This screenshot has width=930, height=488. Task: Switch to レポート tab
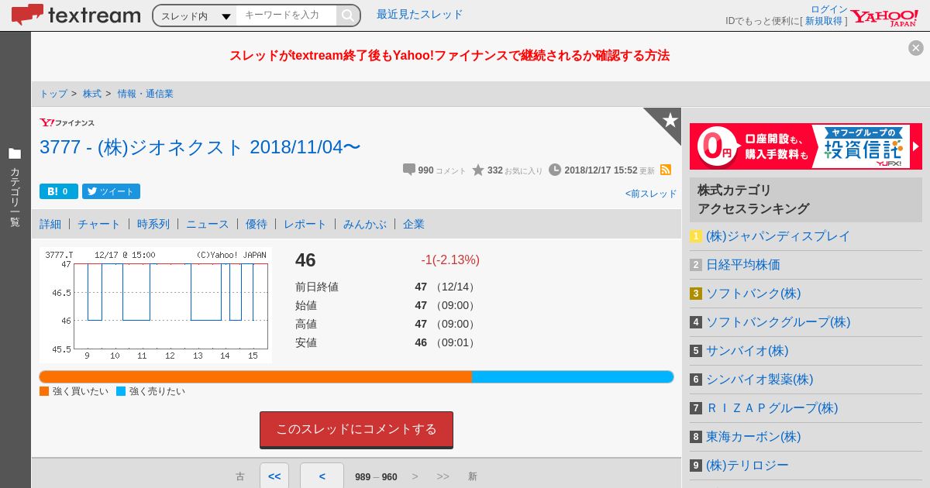[305, 224]
